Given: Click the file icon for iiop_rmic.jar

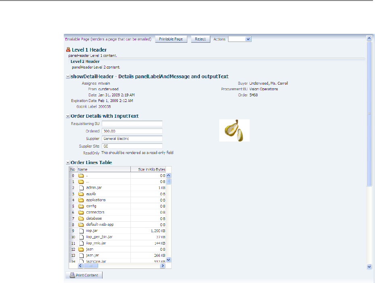Looking at the screenshot, I should click(81, 243).
